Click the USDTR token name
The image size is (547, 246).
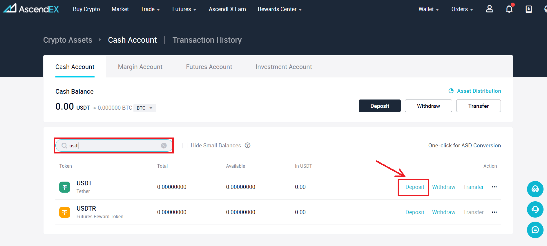pyautogui.click(x=86, y=209)
